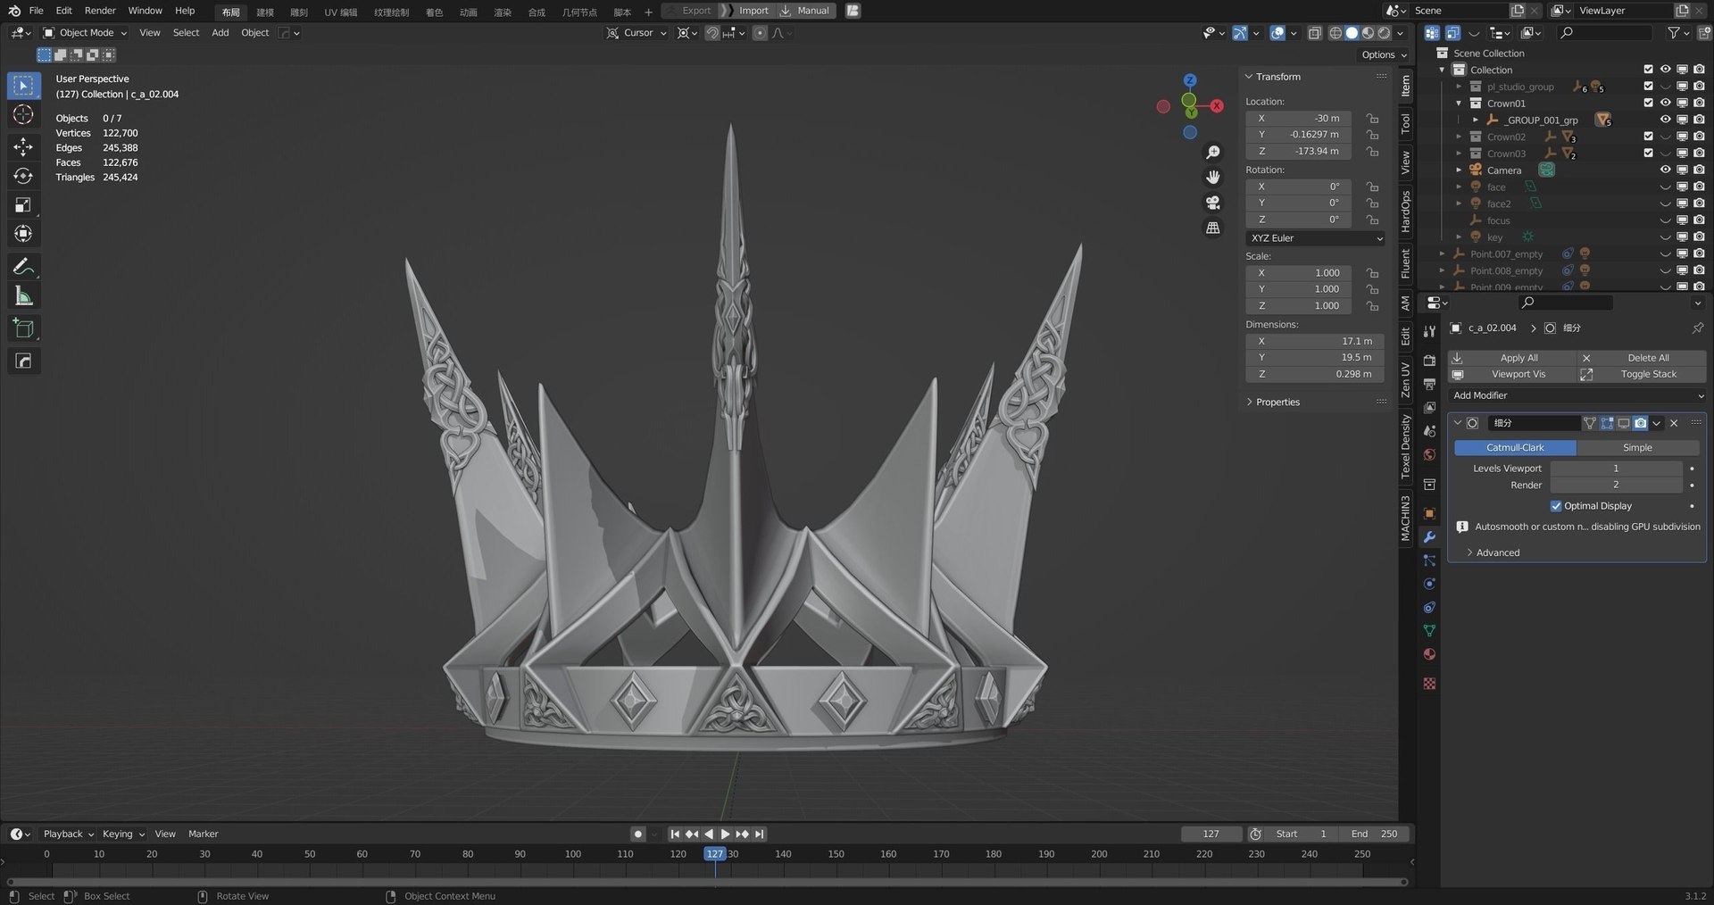Click the Apply All modifiers button

pos(1510,358)
